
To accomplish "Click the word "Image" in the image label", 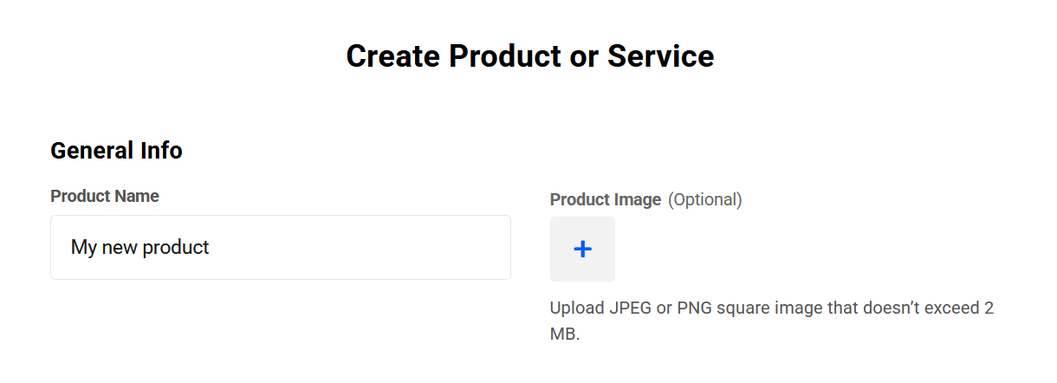I will [x=636, y=199].
